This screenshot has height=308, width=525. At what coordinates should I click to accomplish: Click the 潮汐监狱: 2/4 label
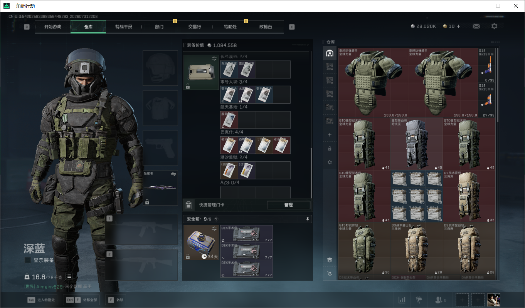(x=234, y=157)
